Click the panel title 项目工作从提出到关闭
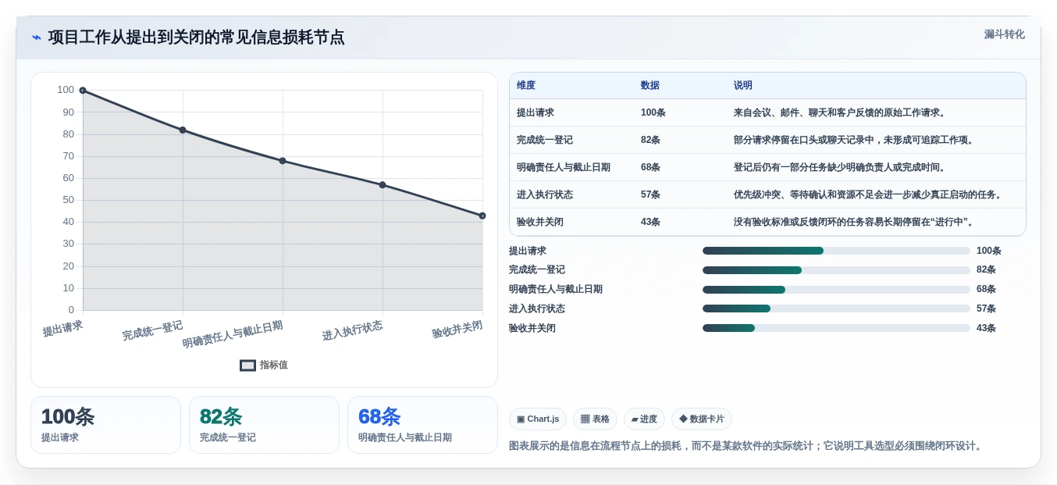The image size is (1057, 485). pyautogui.click(x=196, y=37)
